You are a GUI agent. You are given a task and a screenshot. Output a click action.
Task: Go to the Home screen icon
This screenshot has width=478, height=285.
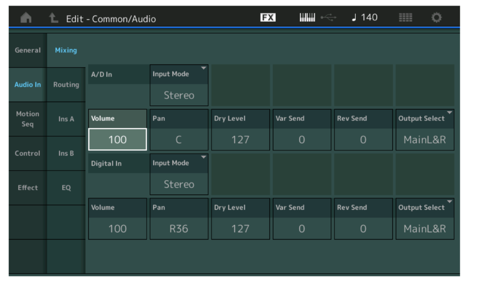pyautogui.click(x=26, y=18)
